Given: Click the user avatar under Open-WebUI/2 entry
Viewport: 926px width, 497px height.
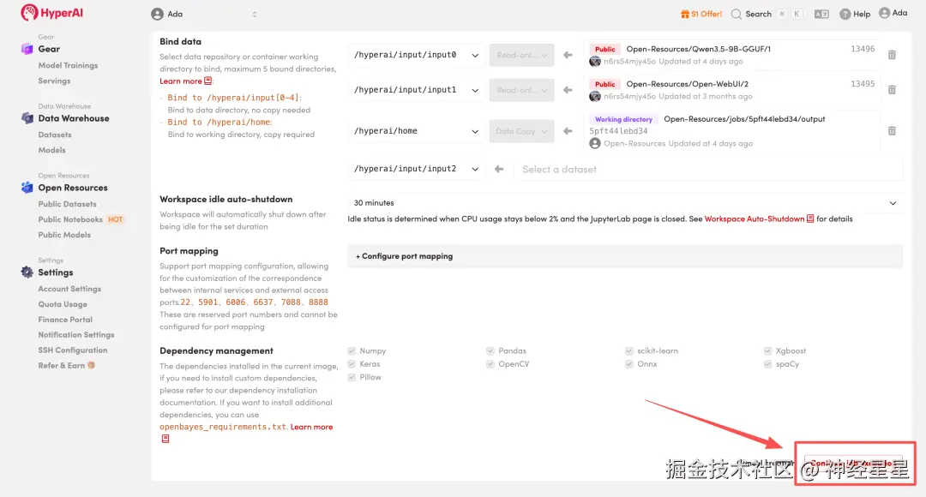Looking at the screenshot, I should click(x=595, y=96).
